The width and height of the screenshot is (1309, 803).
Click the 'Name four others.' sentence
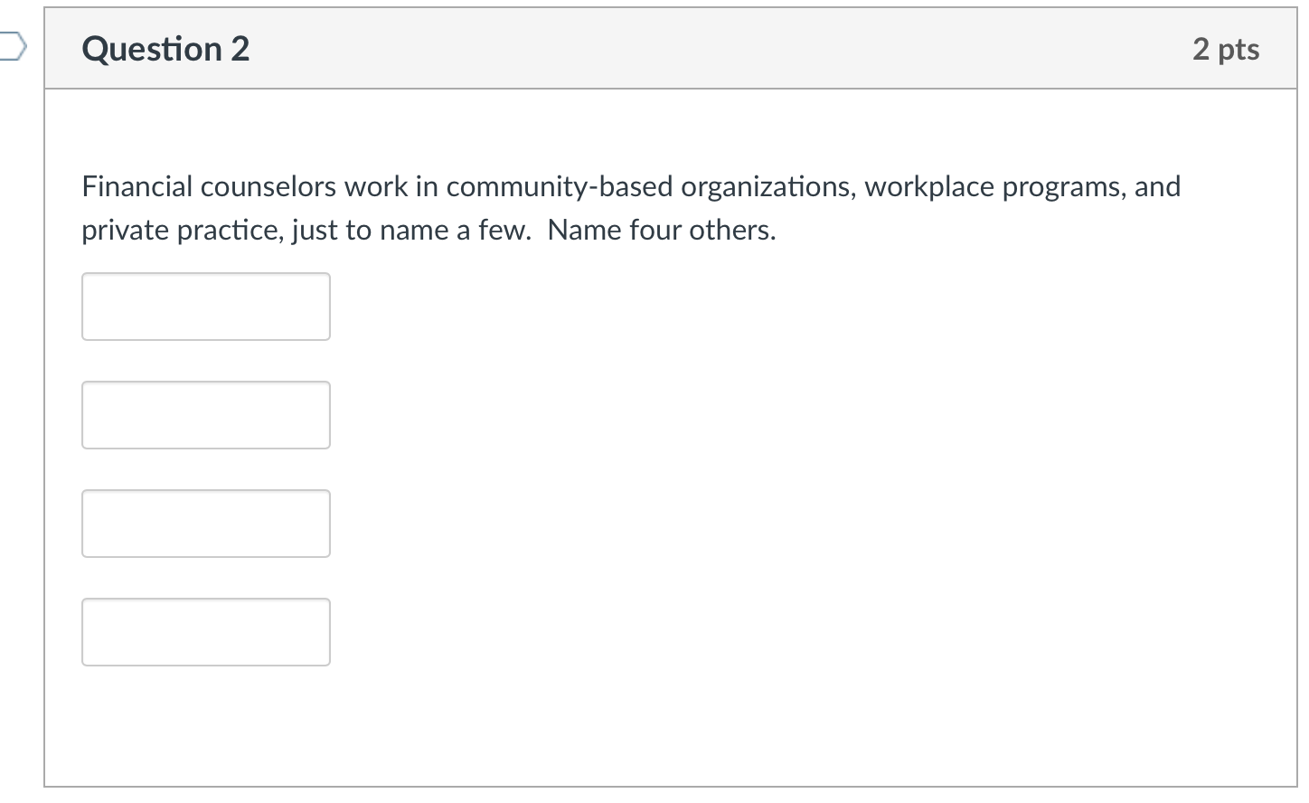click(662, 231)
